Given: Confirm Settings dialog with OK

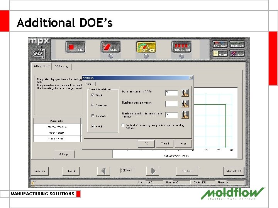Looking at the screenshot, I should pyautogui.click(x=146, y=144).
